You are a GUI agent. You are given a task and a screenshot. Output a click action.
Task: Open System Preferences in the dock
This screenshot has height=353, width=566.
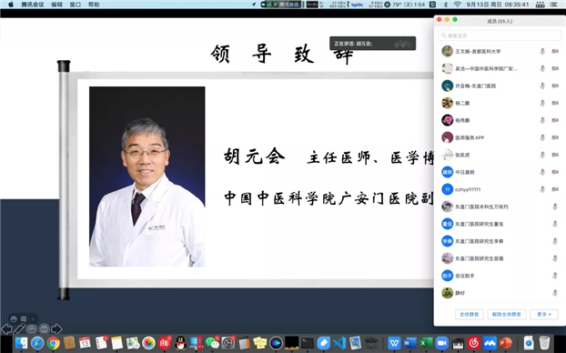coord(228,342)
